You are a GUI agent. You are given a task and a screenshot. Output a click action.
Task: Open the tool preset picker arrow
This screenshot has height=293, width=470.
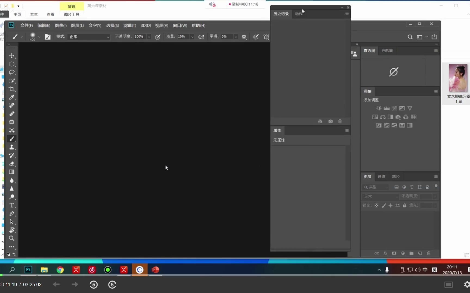click(22, 37)
